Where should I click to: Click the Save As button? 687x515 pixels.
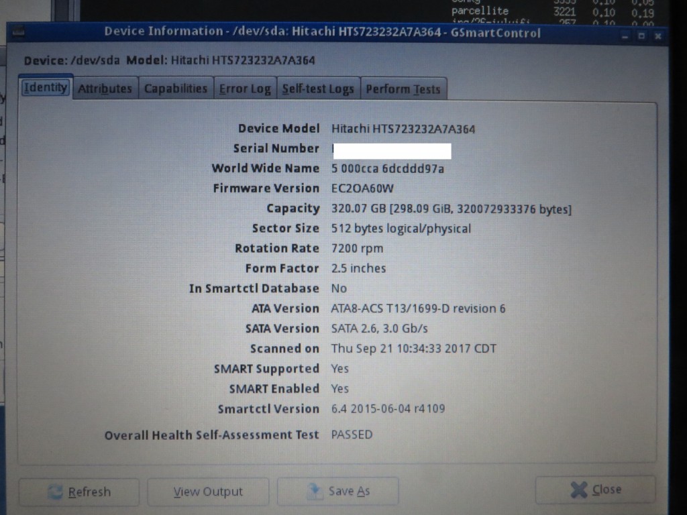click(x=338, y=492)
